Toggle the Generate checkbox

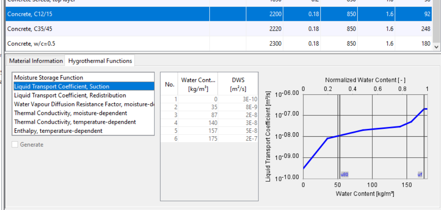[x=15, y=145]
